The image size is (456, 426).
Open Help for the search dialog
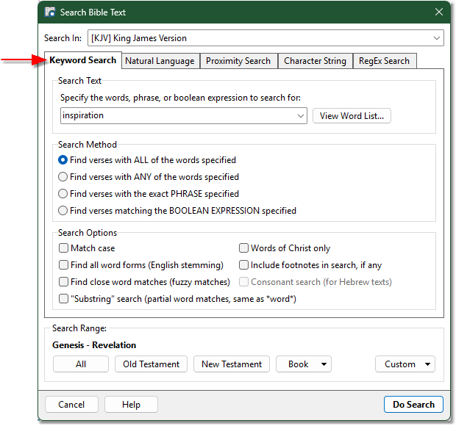[x=131, y=405]
